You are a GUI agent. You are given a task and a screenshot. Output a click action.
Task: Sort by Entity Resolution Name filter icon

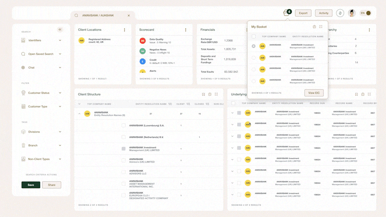click(x=170, y=104)
